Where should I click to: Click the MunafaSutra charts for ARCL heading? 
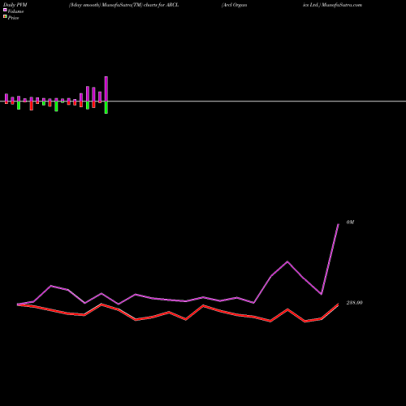[x=123, y=5]
